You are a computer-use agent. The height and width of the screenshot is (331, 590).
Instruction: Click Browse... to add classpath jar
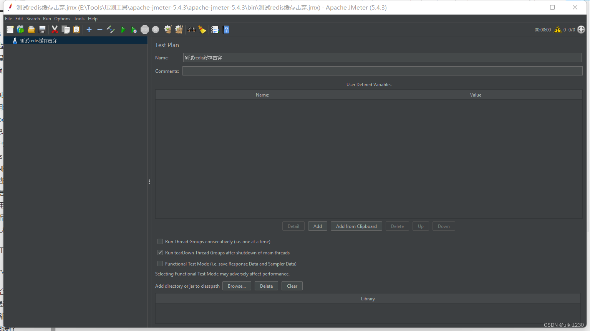coord(237,286)
